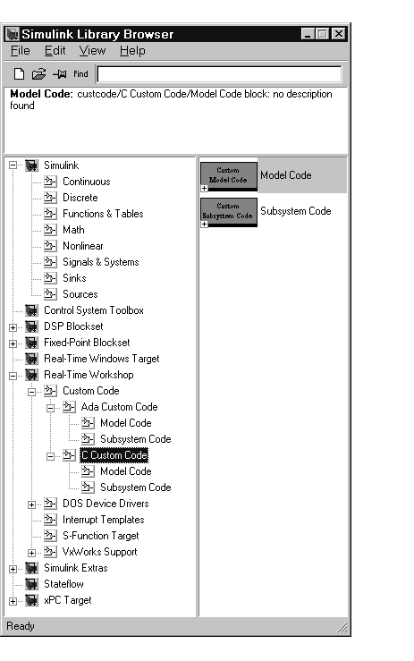Open the File menu

21,51
